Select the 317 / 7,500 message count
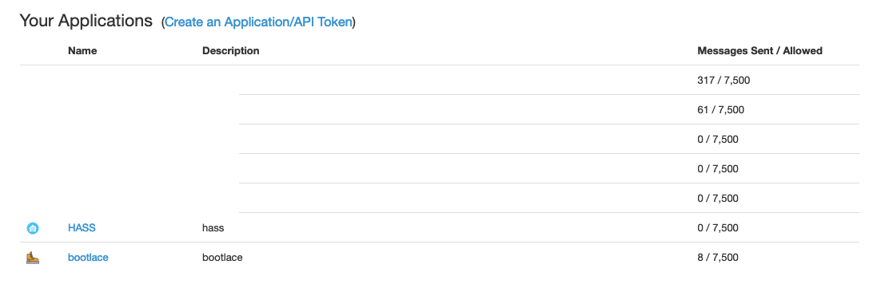869x288 pixels. tap(724, 80)
